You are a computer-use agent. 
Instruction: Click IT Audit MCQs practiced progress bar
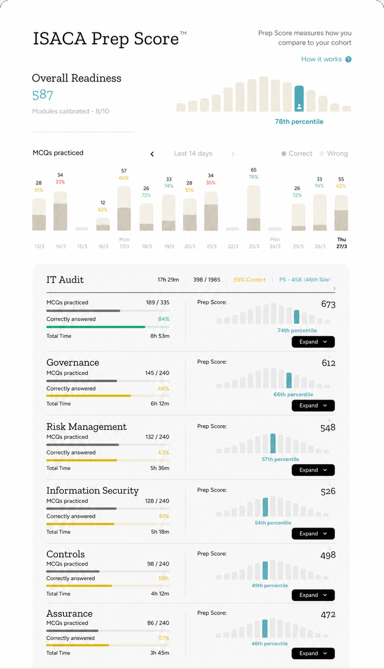tap(108, 310)
